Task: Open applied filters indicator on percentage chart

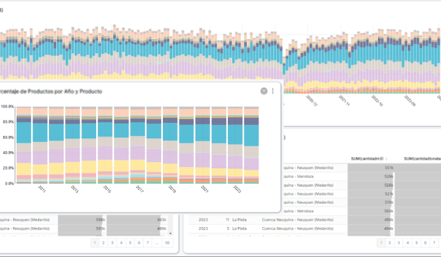Action: (x=264, y=91)
